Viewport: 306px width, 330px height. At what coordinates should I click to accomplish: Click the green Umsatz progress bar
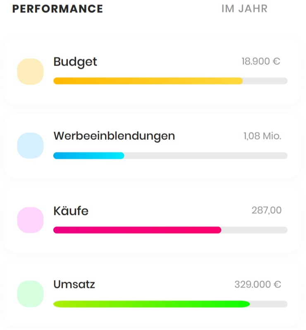tap(152, 304)
